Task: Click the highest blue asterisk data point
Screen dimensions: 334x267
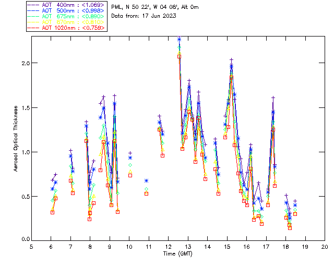Action: [179, 39]
